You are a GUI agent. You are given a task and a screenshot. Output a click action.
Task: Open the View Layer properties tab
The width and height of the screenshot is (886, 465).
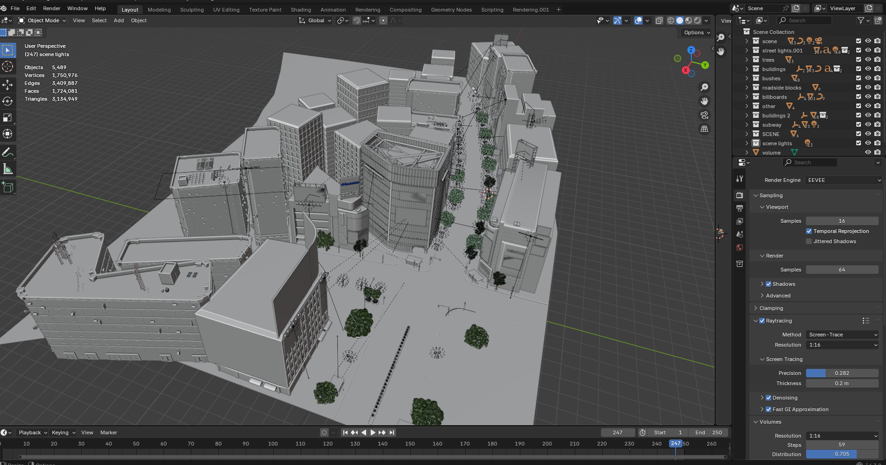(x=740, y=221)
